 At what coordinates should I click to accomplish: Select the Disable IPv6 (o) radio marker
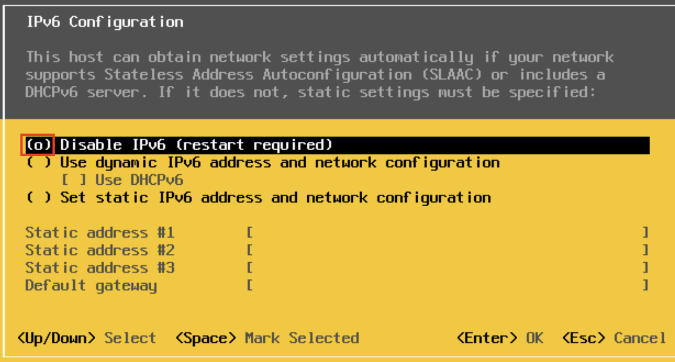38,145
